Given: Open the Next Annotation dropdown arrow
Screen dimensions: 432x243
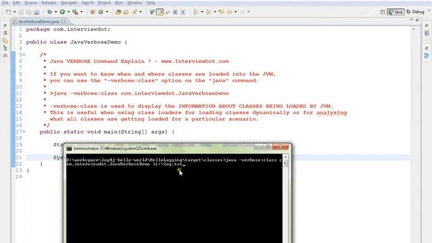Looking at the screenshot, I should point(202,12).
